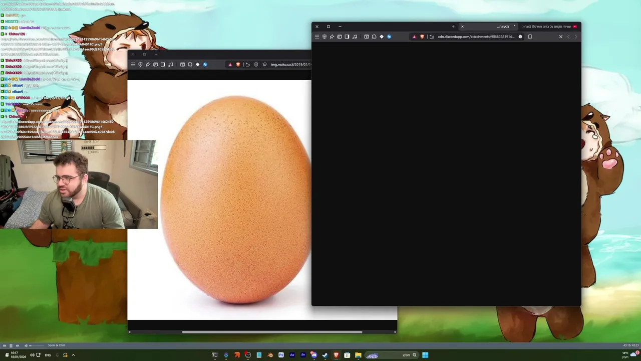Open hamburger menu in the egg image window
641x361 pixels.
[x=133, y=64]
